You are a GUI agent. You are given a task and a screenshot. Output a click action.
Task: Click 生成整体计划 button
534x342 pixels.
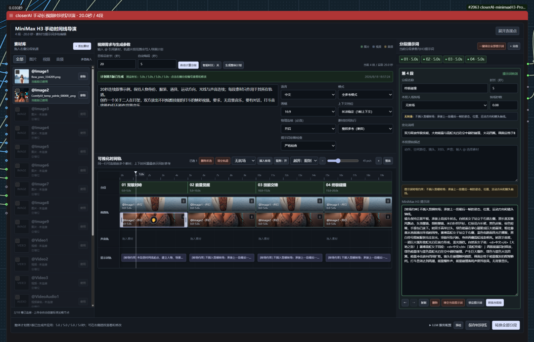[233, 65]
